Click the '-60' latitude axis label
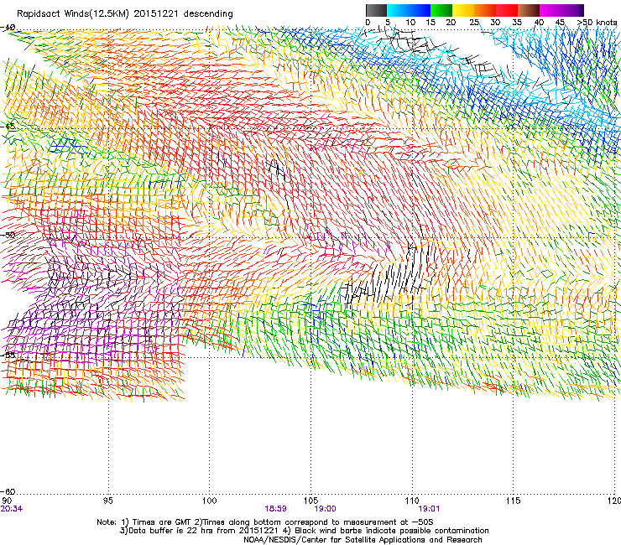 click(8, 491)
